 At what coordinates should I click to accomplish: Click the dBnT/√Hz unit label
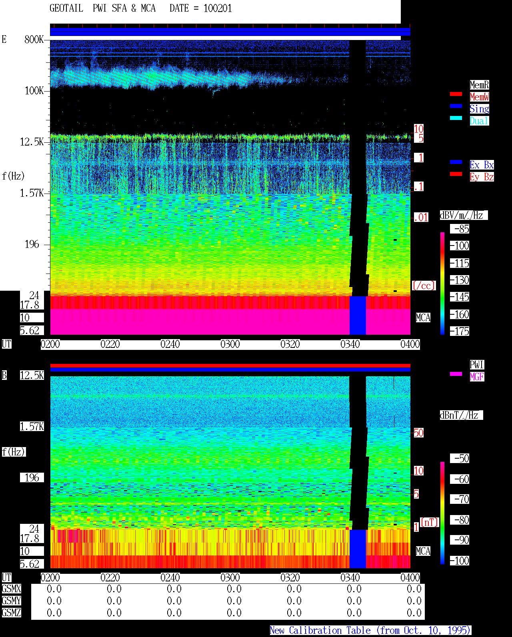click(461, 415)
